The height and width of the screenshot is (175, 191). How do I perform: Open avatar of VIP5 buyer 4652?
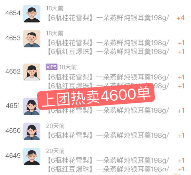point(32,72)
